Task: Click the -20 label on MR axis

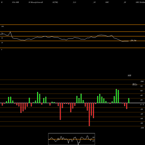Action: click(142, 109)
